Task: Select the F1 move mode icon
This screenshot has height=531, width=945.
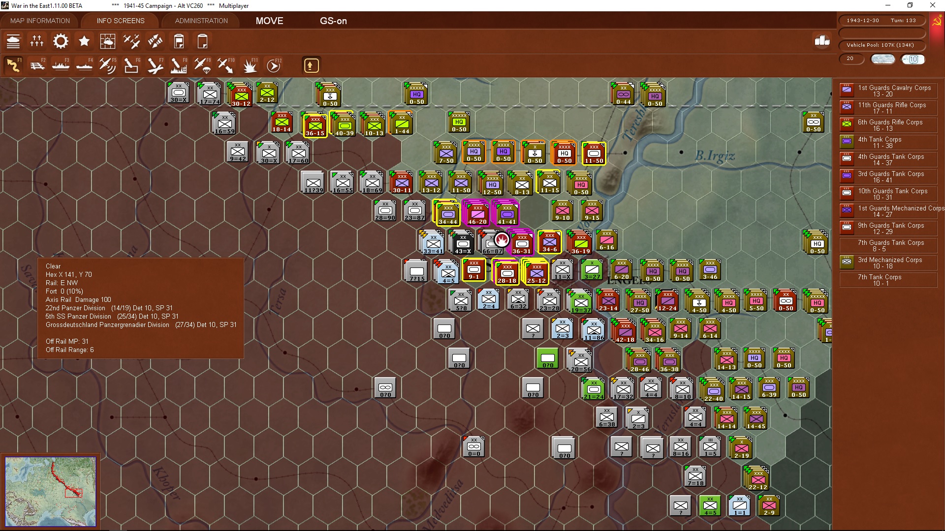Action: (13, 65)
